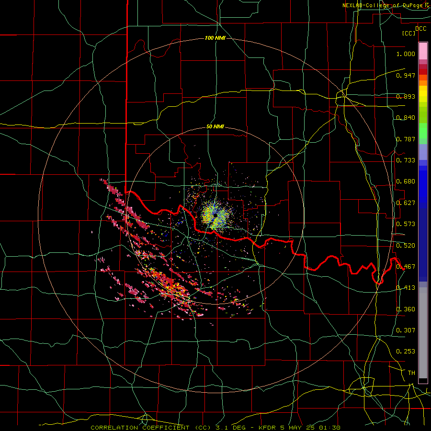Screen dimensions: 431x431
Task: Click the 5 MAY 25 date text
Action: 298,428
